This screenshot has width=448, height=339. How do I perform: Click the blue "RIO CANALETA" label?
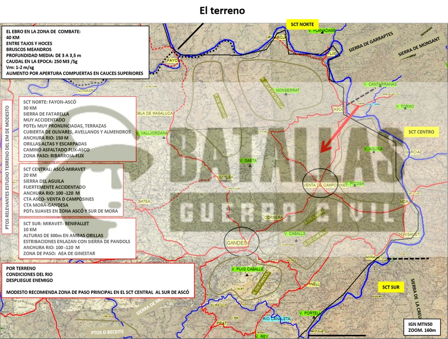[x=276, y=319]
